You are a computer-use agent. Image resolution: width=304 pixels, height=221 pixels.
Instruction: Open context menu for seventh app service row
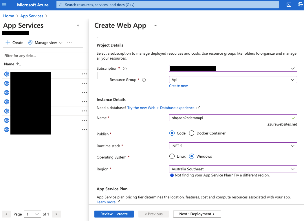click(85, 129)
